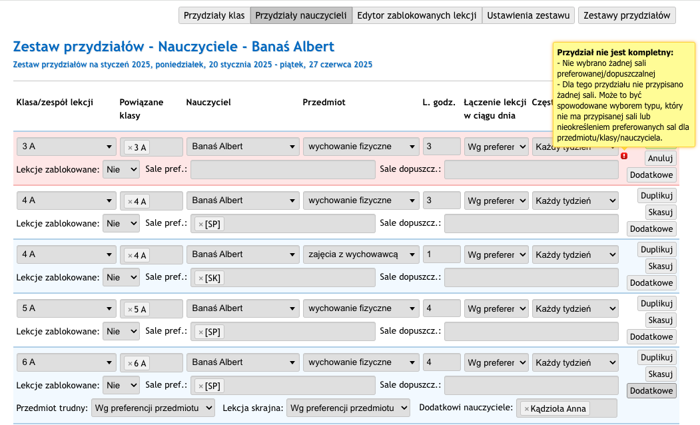Open Łączenie lekcji dropdown in 5 A row
The height and width of the screenshot is (425, 700).
click(x=496, y=309)
